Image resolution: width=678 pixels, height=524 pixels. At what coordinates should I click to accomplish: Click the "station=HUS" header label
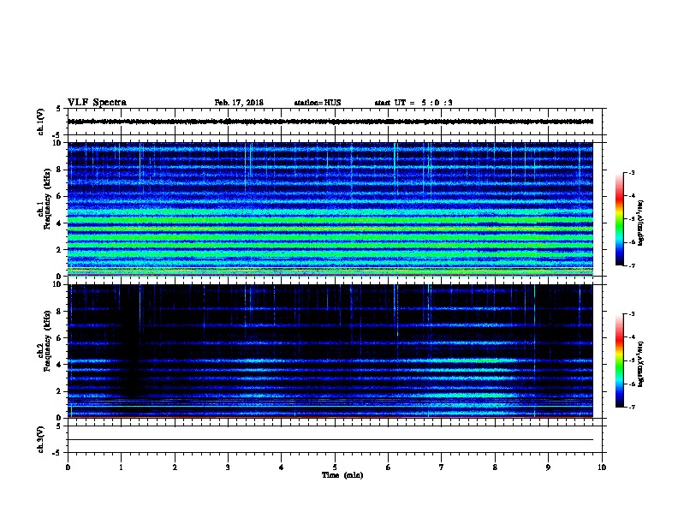pos(318,103)
